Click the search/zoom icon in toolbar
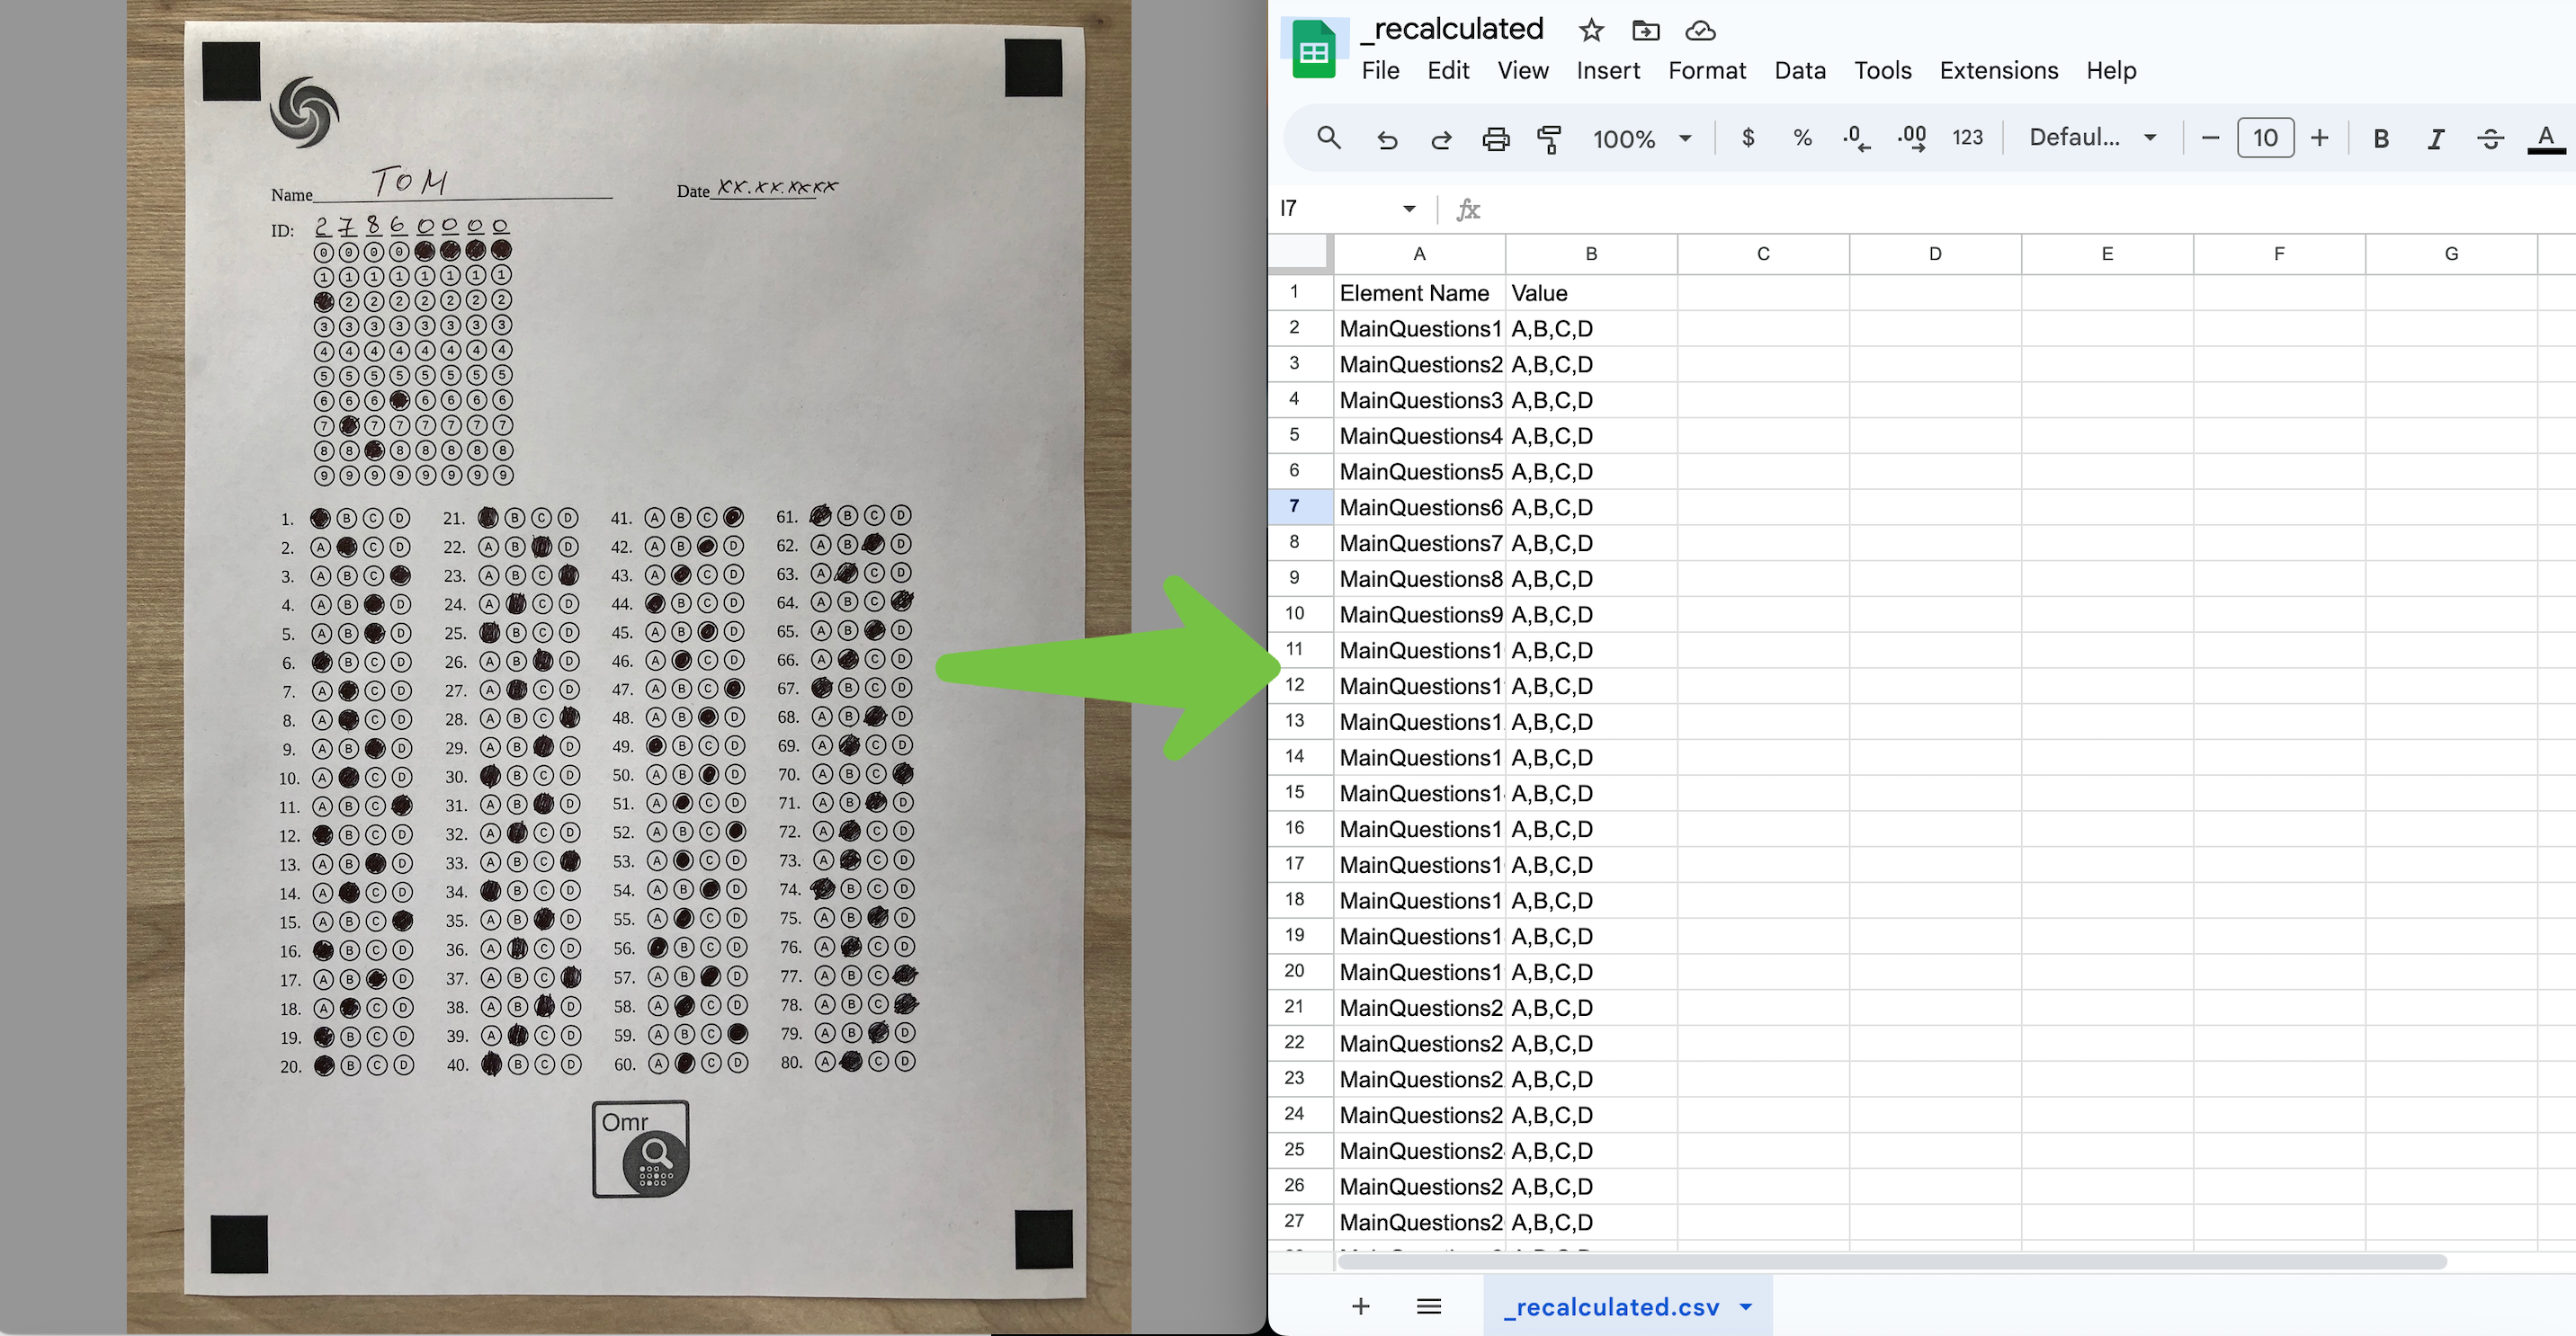 click(x=1328, y=136)
